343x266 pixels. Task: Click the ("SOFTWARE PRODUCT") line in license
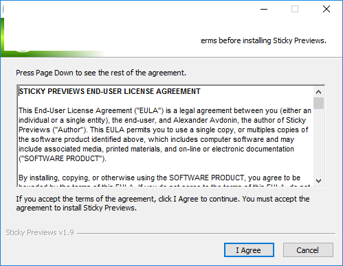click(63, 158)
